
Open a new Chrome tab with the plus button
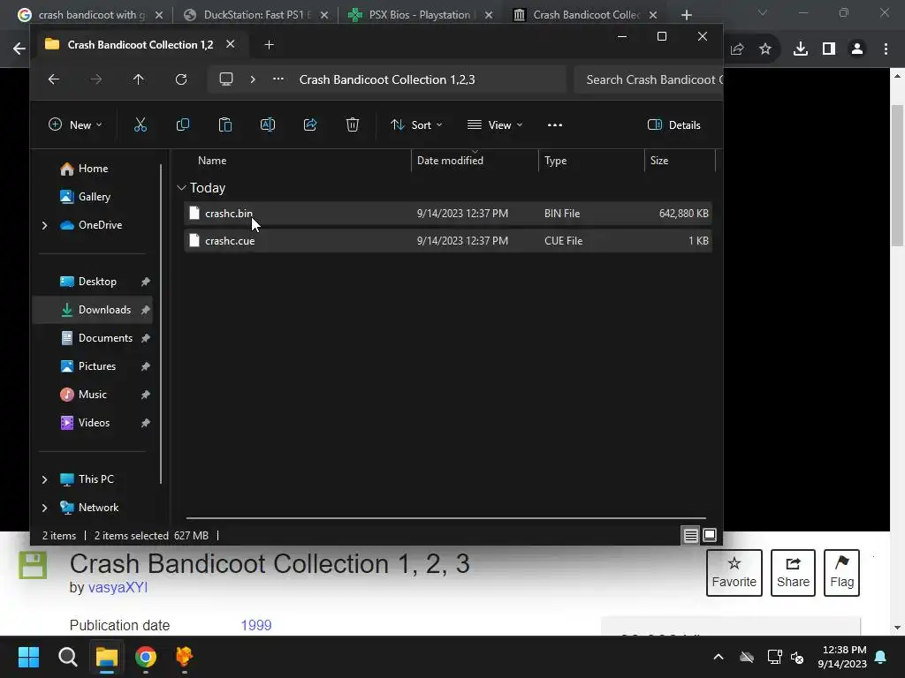[686, 15]
